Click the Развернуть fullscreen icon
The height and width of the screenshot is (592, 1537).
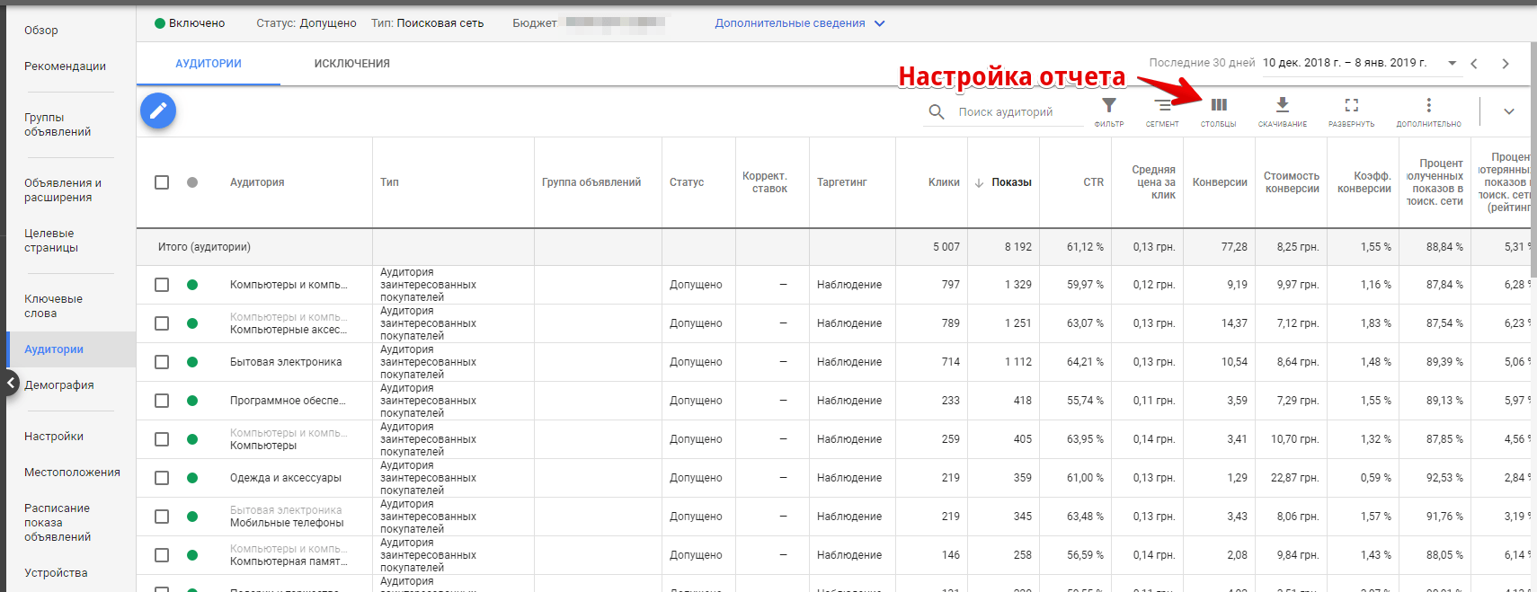click(1351, 105)
